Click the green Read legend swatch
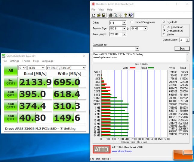This screenshot has width=194, height=162. 151,68
